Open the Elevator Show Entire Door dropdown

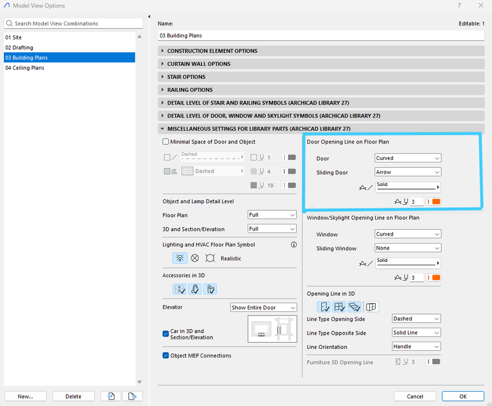pos(263,308)
